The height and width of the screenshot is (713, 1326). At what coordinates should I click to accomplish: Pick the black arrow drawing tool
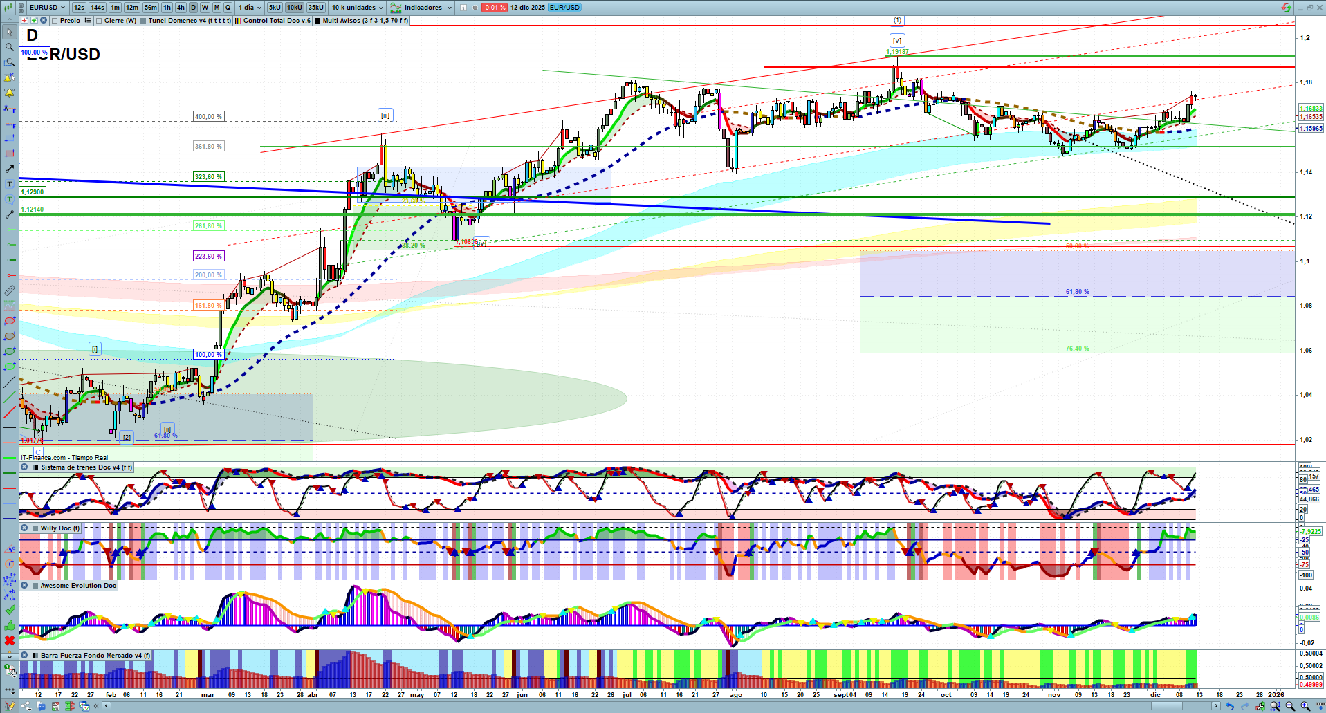click(x=9, y=169)
